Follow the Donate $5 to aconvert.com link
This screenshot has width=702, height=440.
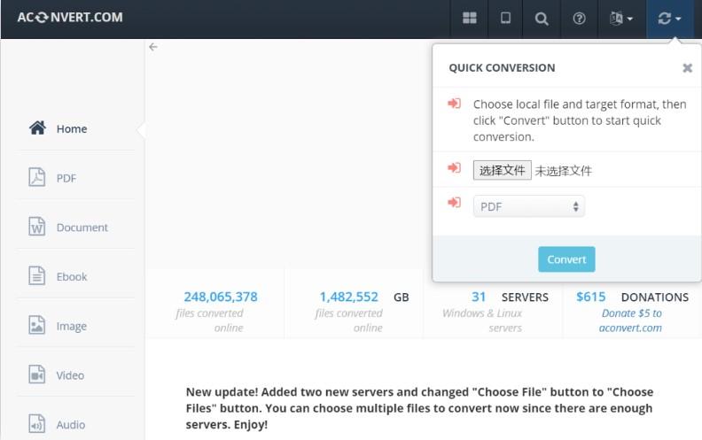pos(631,320)
